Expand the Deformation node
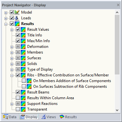Screen dimensions: 122x122 pyautogui.click(x=12, y=47)
